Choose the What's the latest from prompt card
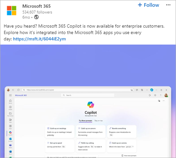Viewport: 176px width, 158px height. tap(122, 146)
